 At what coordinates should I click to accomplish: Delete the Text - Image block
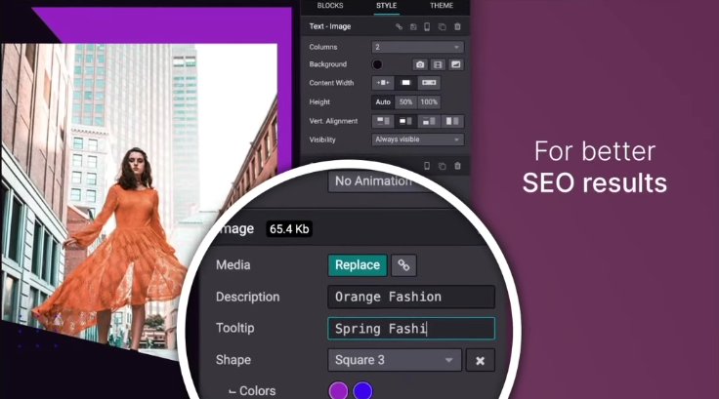tap(457, 26)
